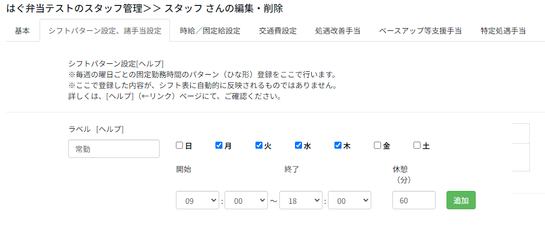Open the 交通費設定 tab
The width and height of the screenshot is (545, 239).
[278, 31]
